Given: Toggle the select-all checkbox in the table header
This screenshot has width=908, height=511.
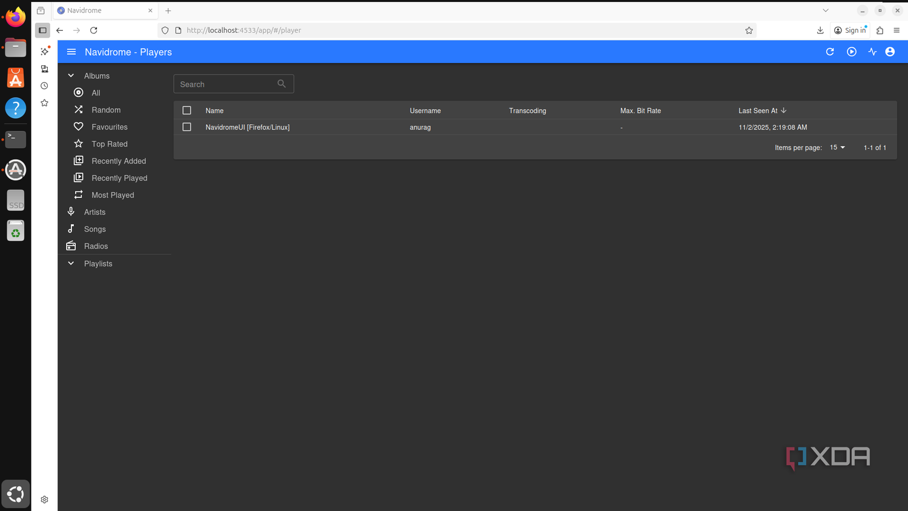Looking at the screenshot, I should (x=187, y=110).
